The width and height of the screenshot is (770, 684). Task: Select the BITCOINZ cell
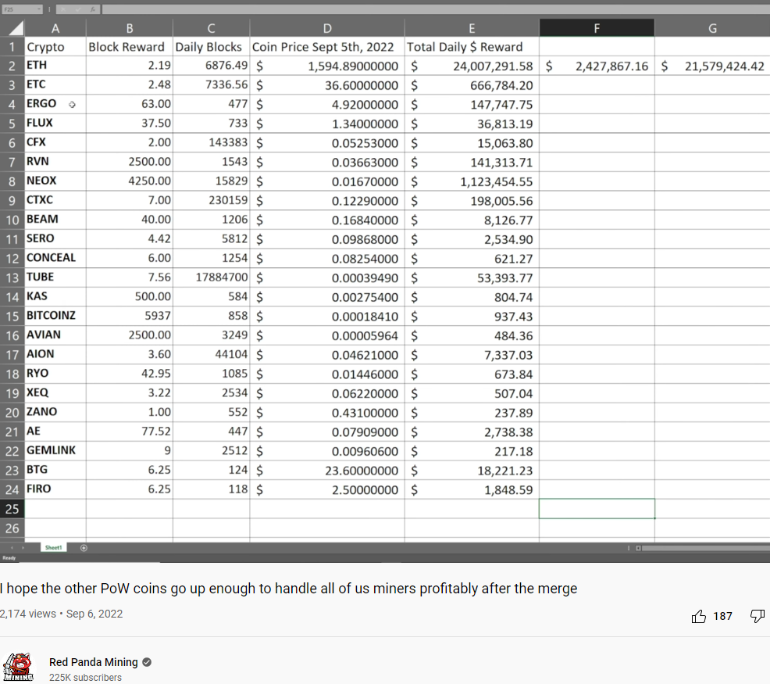pyautogui.click(x=55, y=316)
